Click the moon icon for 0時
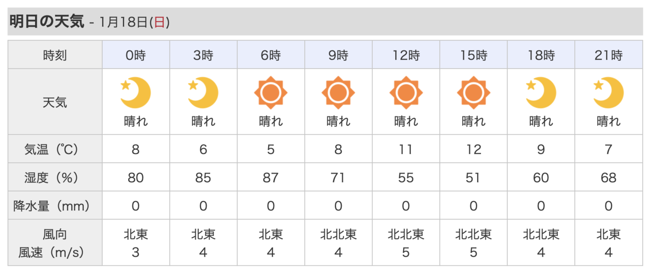This screenshot has width=651, height=272. click(x=136, y=93)
